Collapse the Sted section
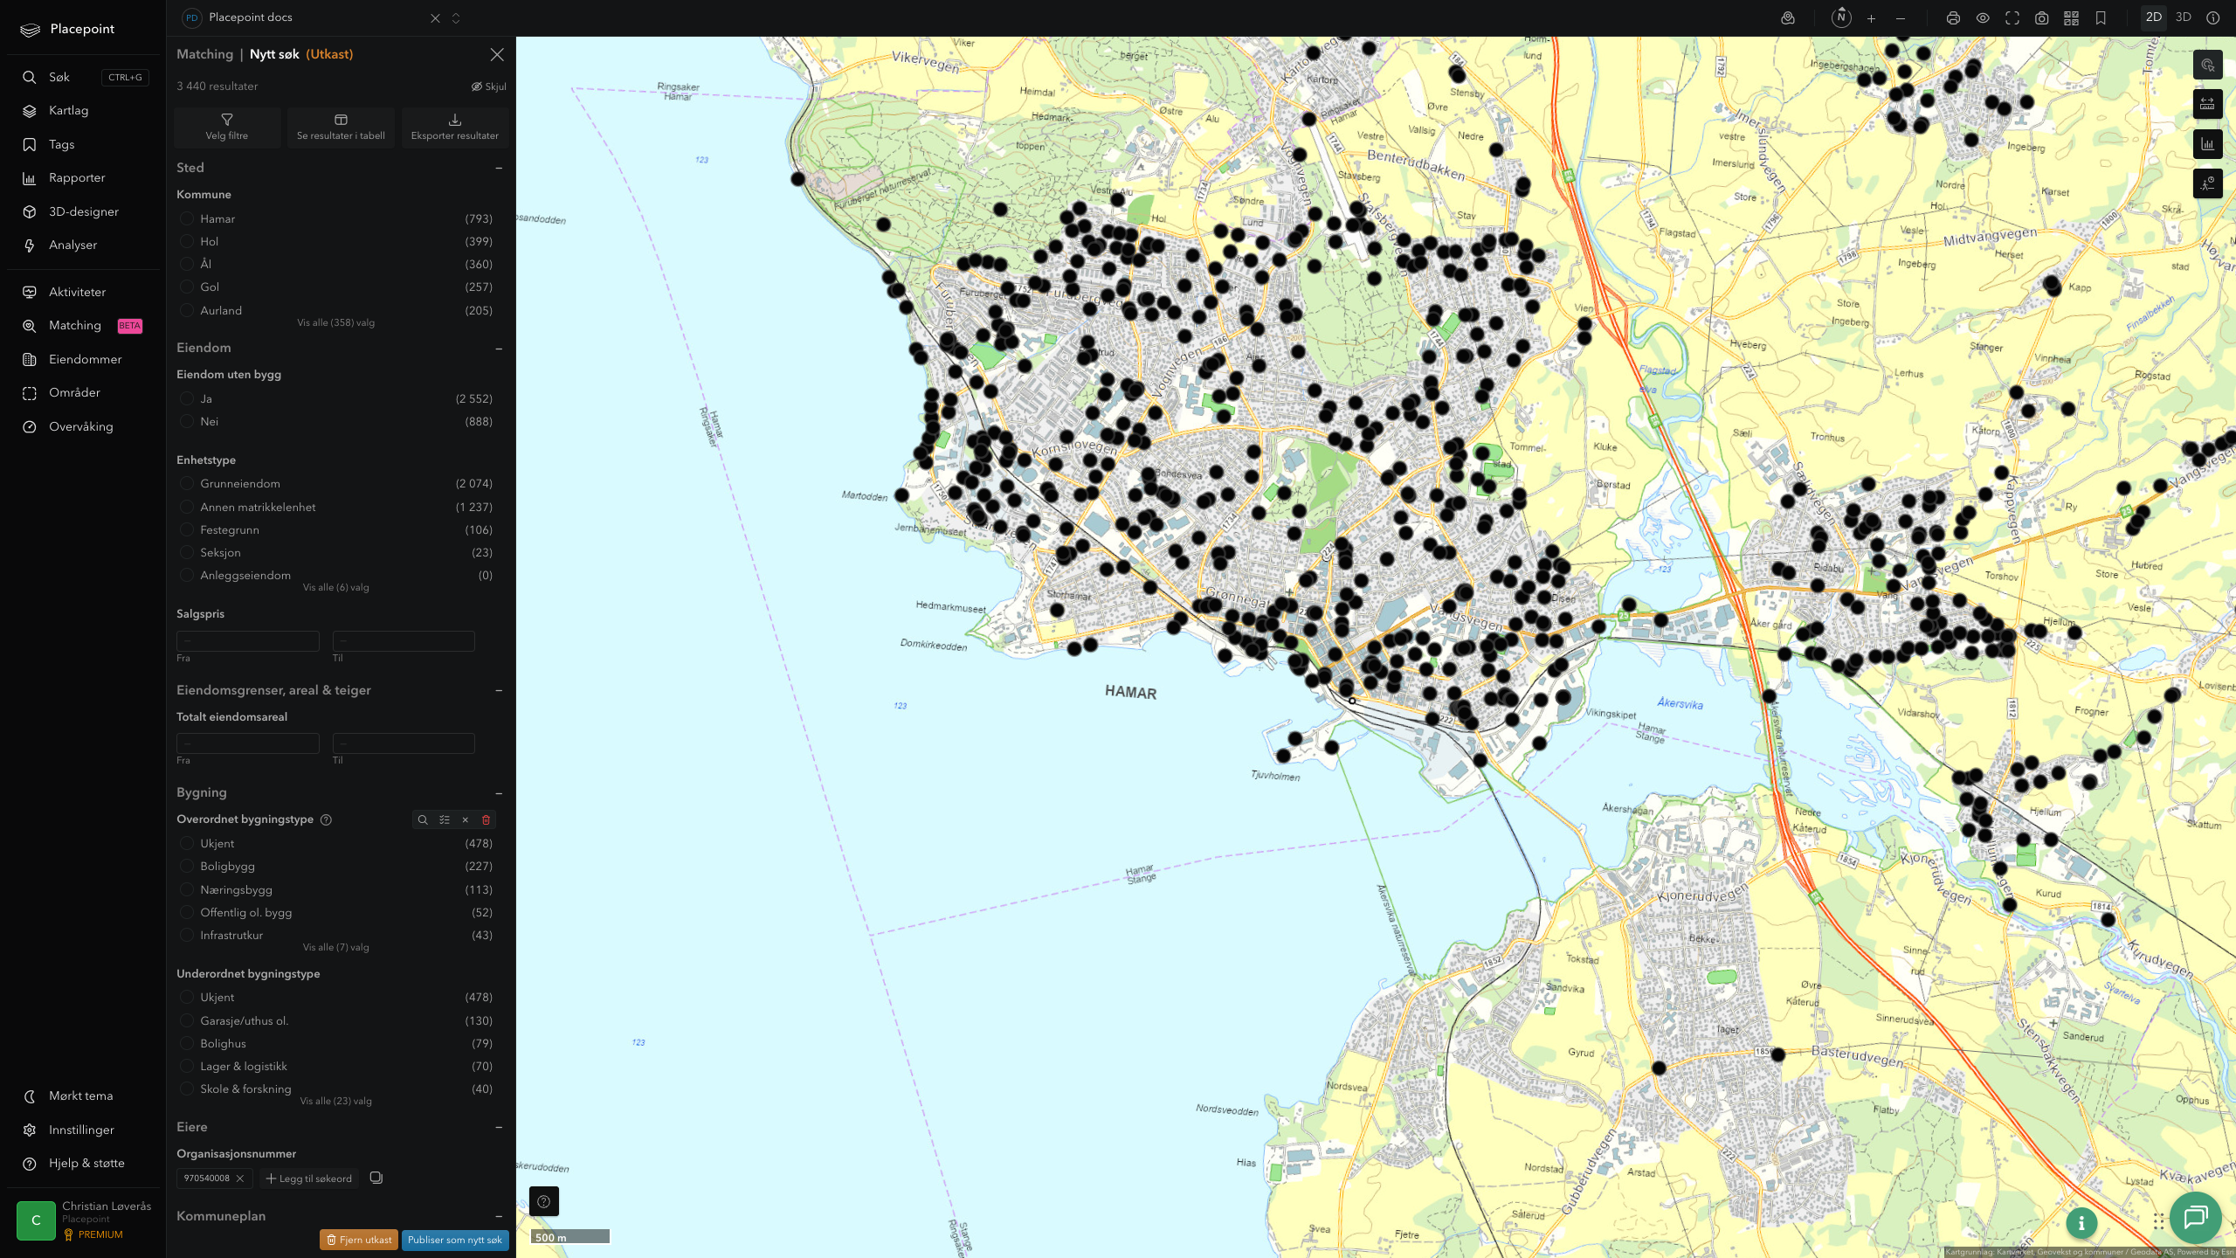Image resolution: width=2236 pixels, height=1258 pixels. [499, 168]
